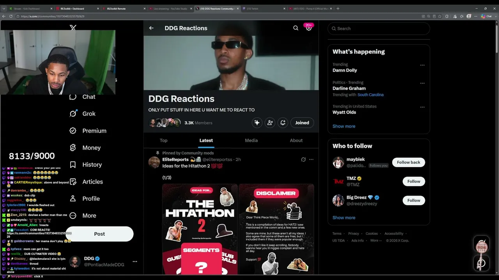Toggle community notifications bell icon
Viewport: 499px width, 280px height.
pyautogui.click(x=283, y=122)
